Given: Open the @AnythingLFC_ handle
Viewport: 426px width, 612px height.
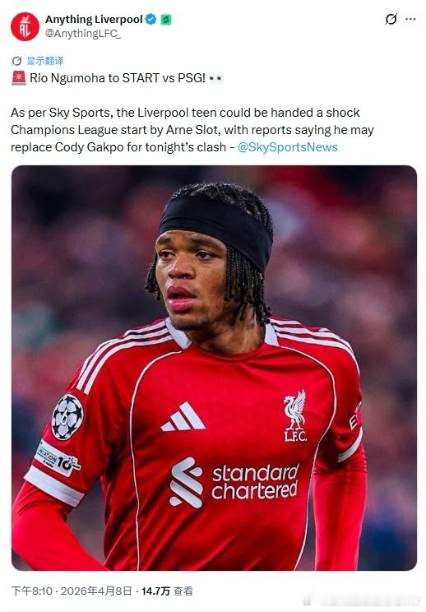Looking at the screenshot, I should tap(83, 34).
